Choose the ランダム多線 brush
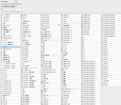Viewport: 121px width, 105px height. pos(10,62)
